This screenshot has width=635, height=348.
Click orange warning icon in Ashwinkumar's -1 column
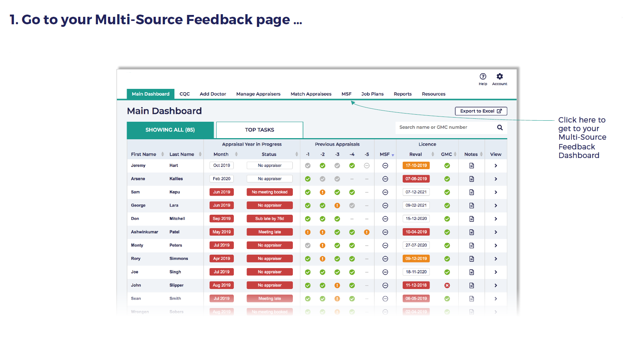308,232
